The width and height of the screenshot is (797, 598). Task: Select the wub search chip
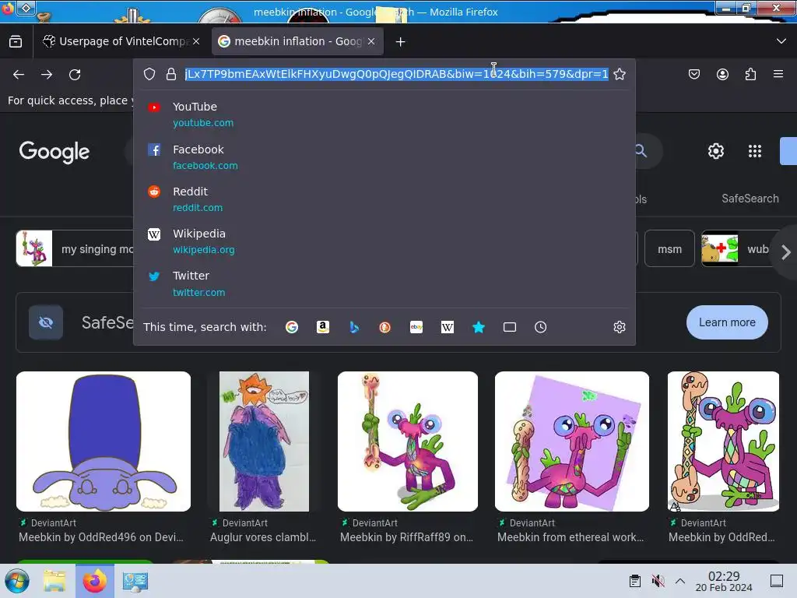(x=736, y=248)
